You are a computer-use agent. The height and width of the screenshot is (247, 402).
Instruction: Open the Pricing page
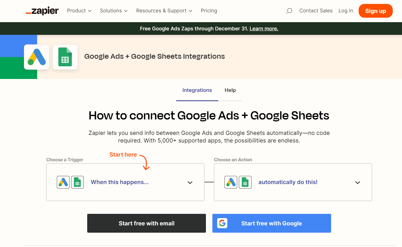[x=209, y=11]
